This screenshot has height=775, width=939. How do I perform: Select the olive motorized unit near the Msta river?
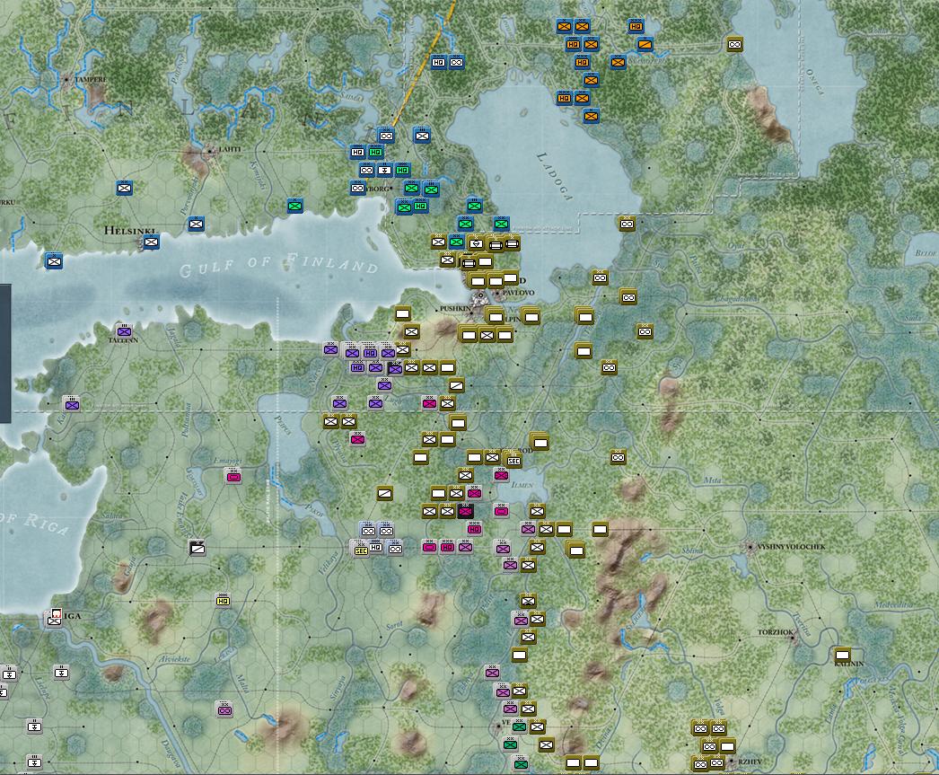pyautogui.click(x=618, y=458)
